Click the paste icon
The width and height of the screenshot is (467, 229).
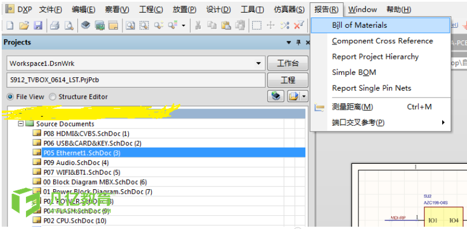[226, 25]
